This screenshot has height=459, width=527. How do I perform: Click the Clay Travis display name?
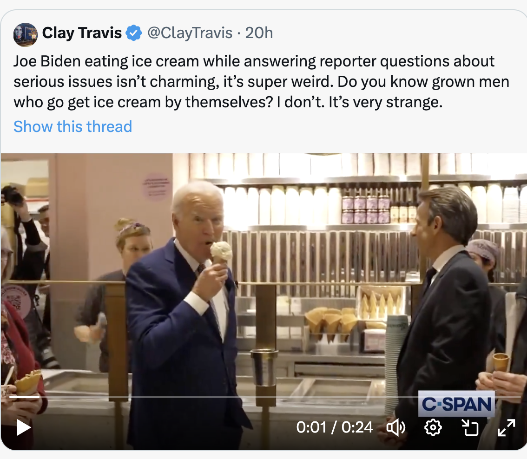[x=82, y=33]
